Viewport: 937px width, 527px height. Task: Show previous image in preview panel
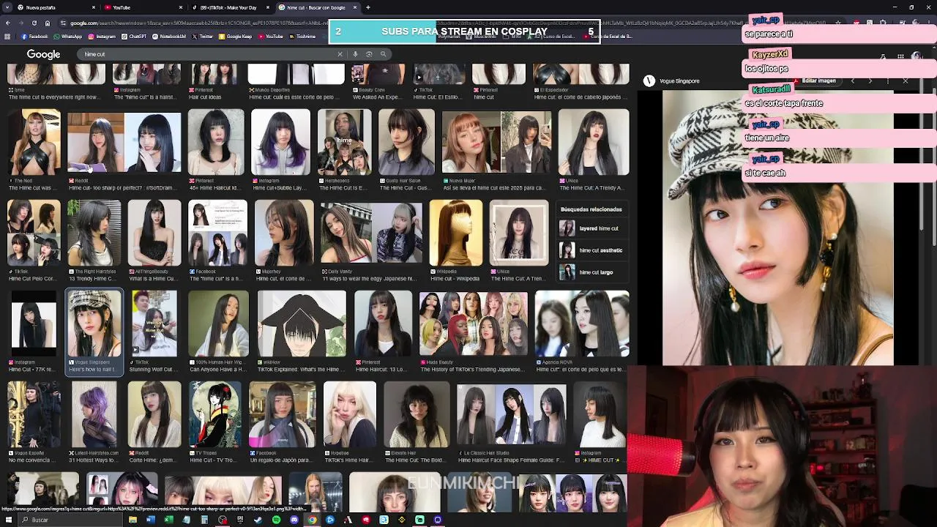[x=853, y=81]
